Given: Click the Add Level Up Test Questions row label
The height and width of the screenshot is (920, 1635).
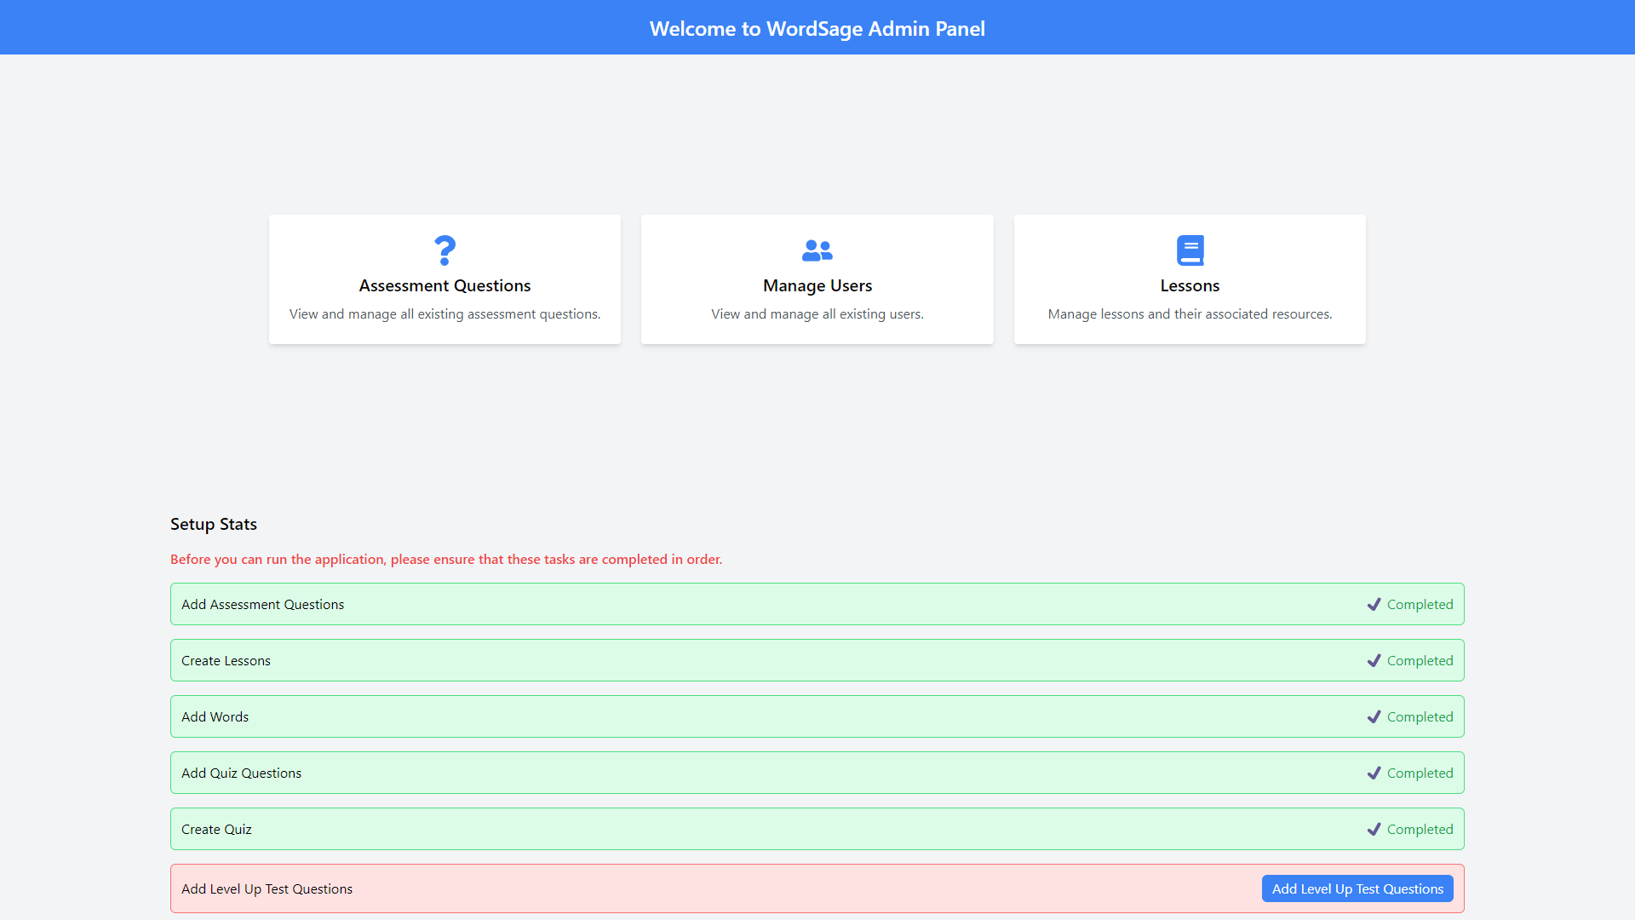Looking at the screenshot, I should click(x=267, y=889).
